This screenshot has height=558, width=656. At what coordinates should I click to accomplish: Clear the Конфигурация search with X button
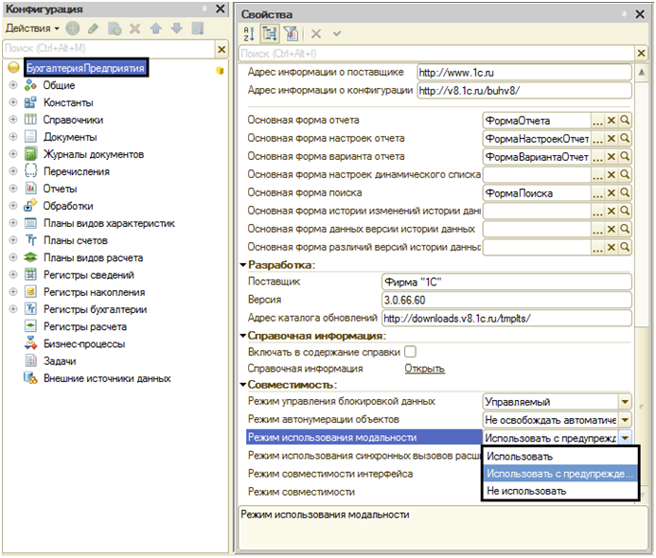tap(222, 48)
